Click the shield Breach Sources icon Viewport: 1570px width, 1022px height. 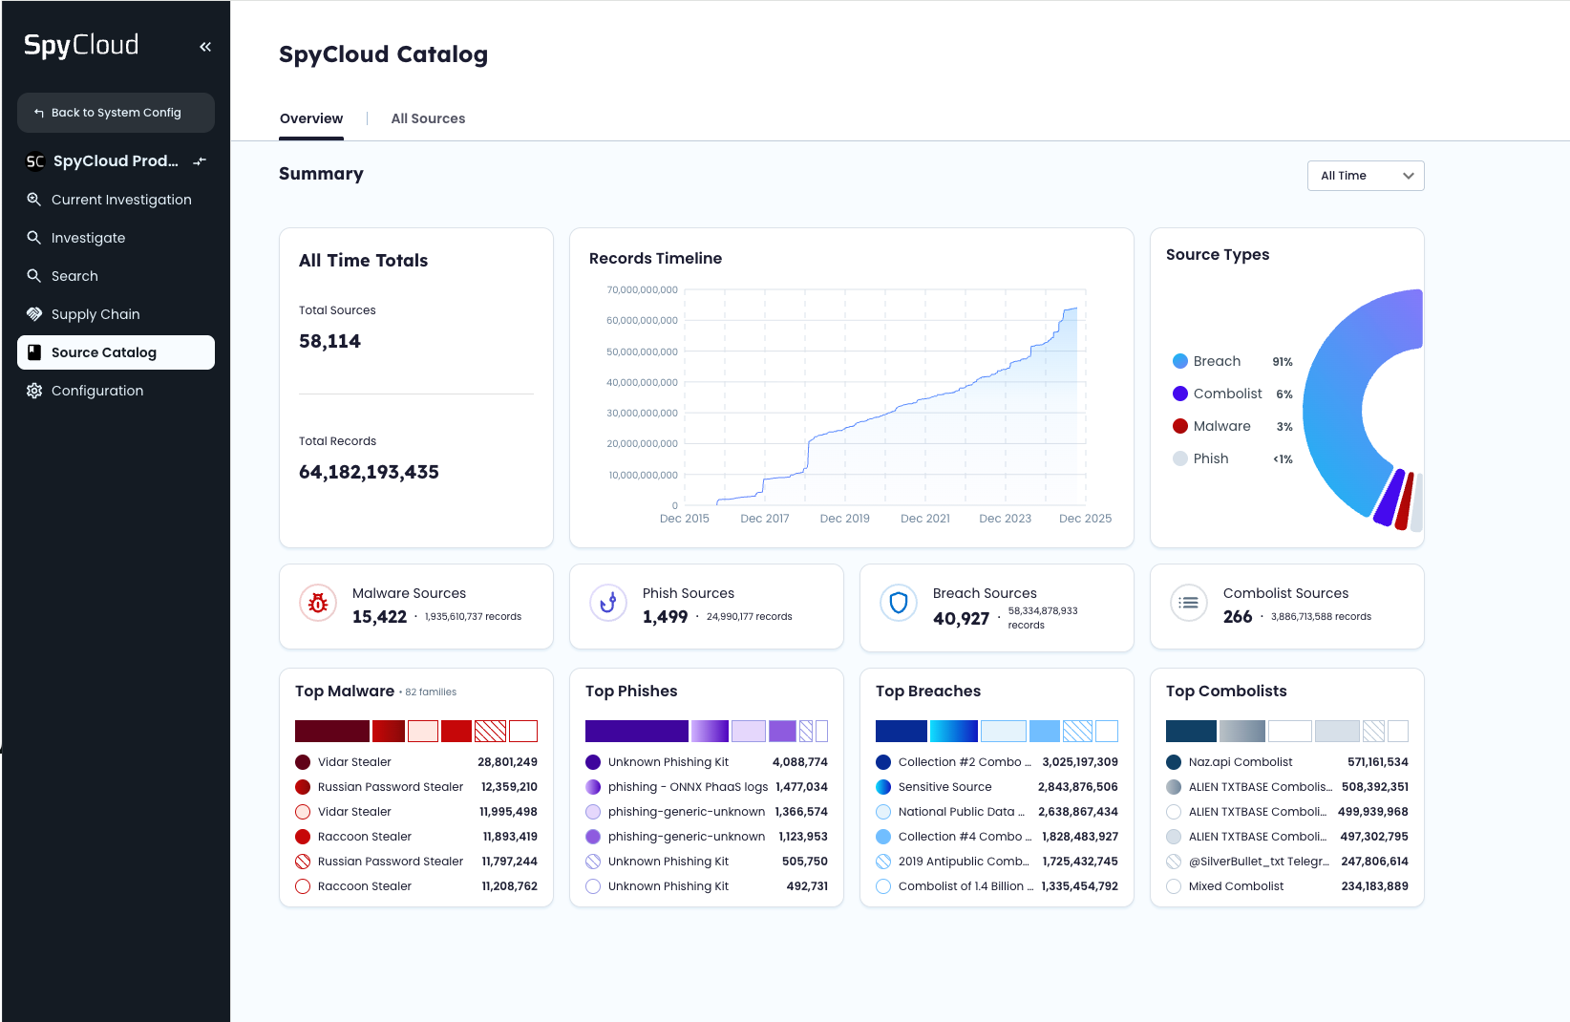click(x=899, y=604)
